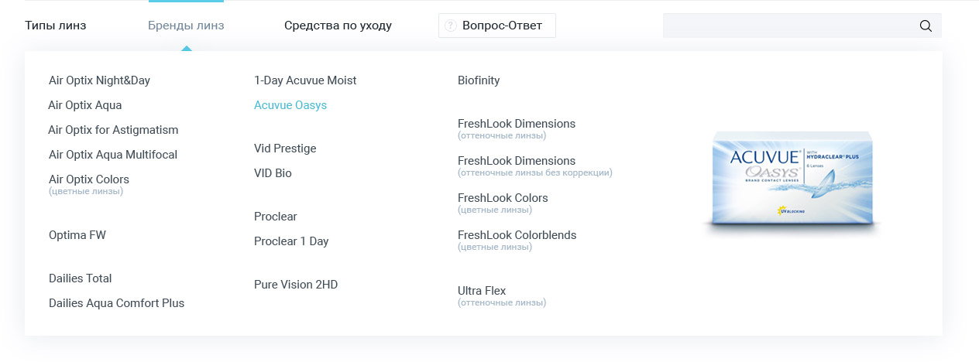Select the Dailies Total link
Screen dimensions: 979x362
point(81,278)
